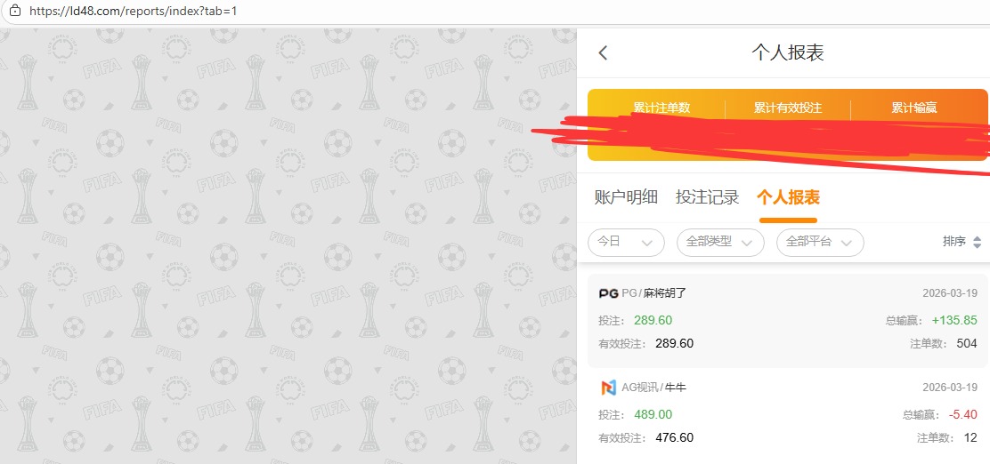Switch to the 投注记录 tab

[707, 197]
